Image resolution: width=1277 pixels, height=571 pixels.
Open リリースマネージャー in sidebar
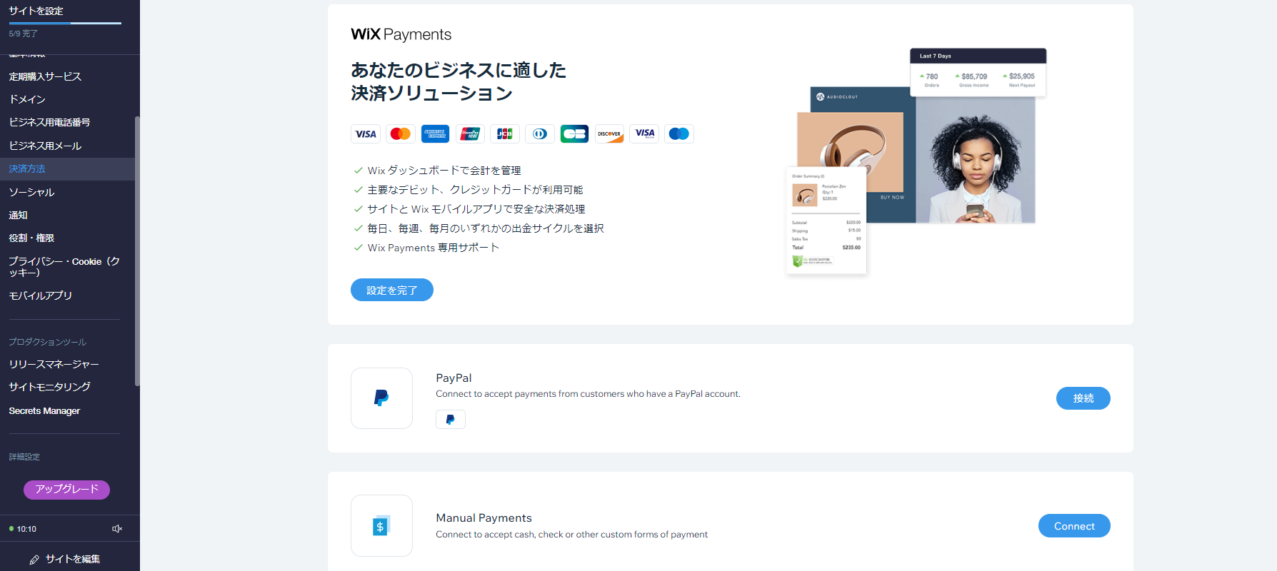pos(54,364)
